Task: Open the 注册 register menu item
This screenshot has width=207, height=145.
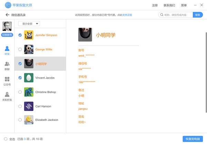Action: pos(155,6)
